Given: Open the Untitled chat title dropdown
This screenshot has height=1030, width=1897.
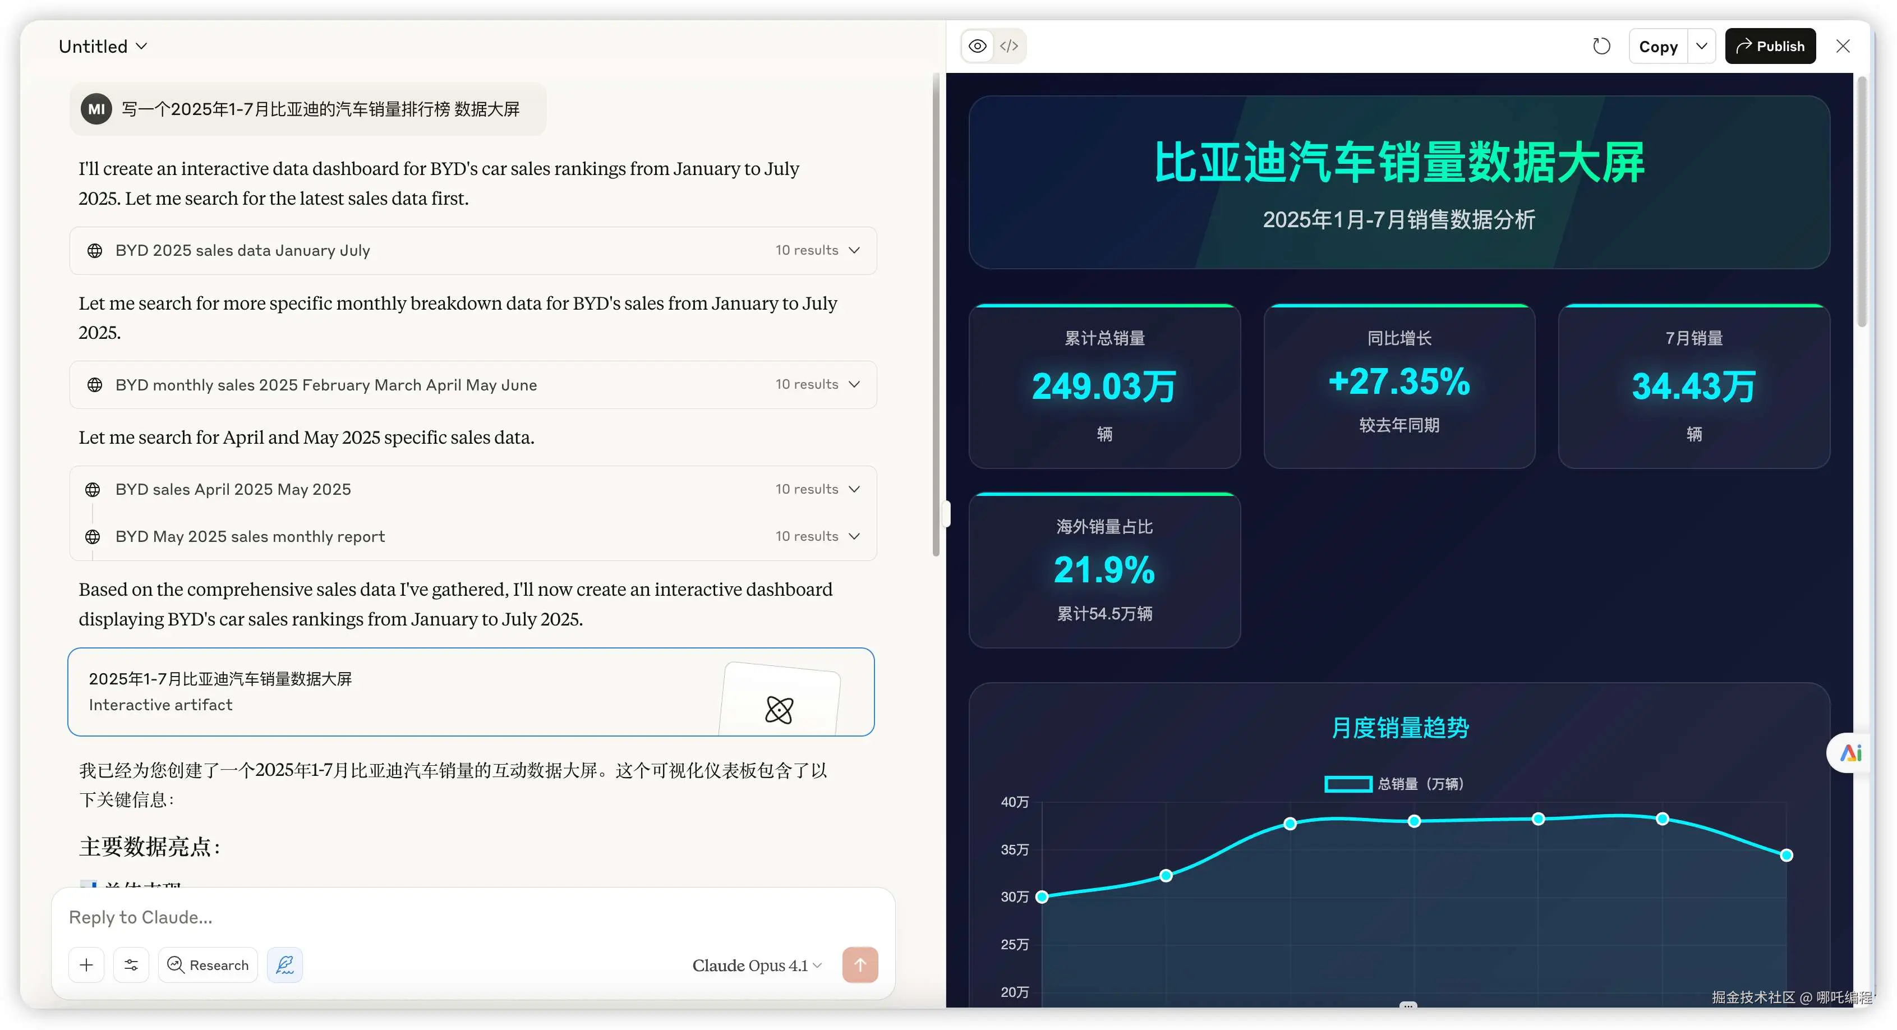Looking at the screenshot, I should (103, 47).
